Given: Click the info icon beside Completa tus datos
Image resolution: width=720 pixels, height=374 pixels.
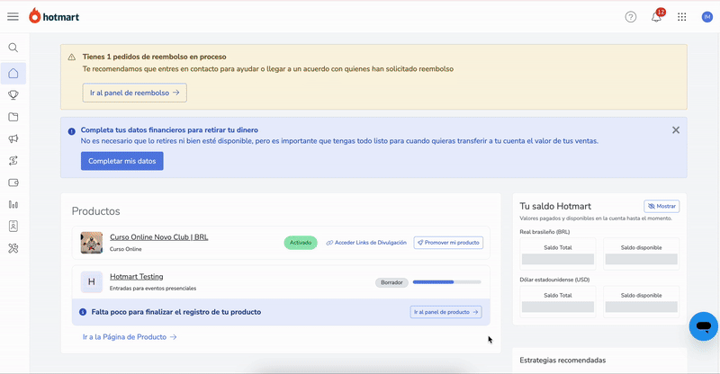Looking at the screenshot, I should [72, 131].
